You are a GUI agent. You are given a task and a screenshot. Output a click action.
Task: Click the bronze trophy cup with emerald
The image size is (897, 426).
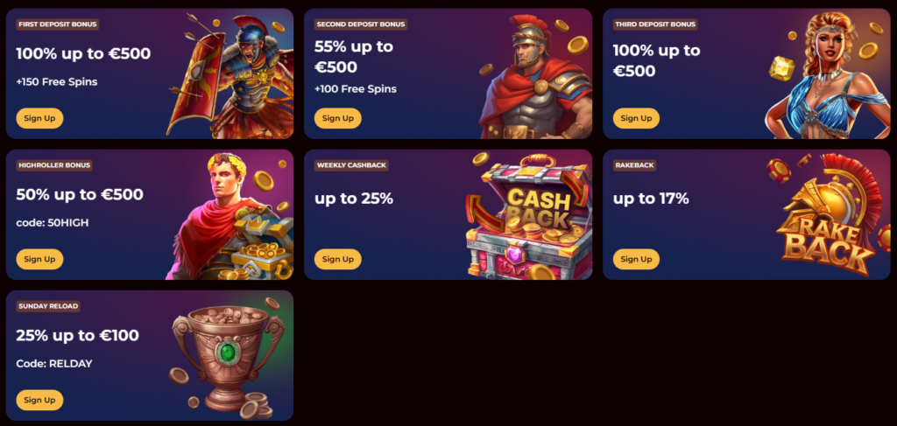pos(228,358)
